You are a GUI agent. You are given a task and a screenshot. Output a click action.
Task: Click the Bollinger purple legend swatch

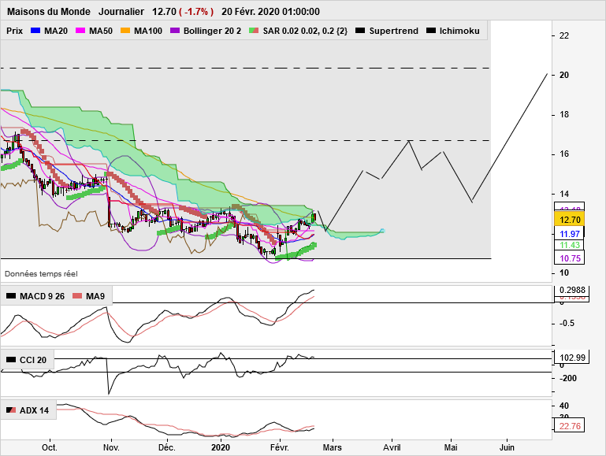click(175, 31)
